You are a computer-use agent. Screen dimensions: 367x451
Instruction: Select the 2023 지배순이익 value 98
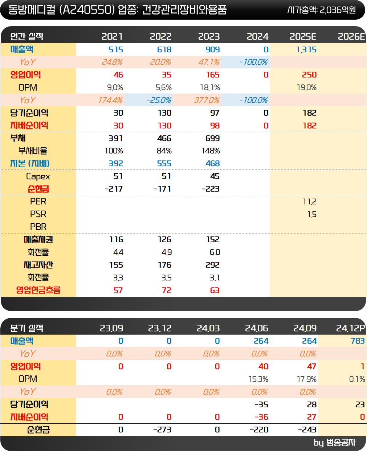(x=215, y=125)
